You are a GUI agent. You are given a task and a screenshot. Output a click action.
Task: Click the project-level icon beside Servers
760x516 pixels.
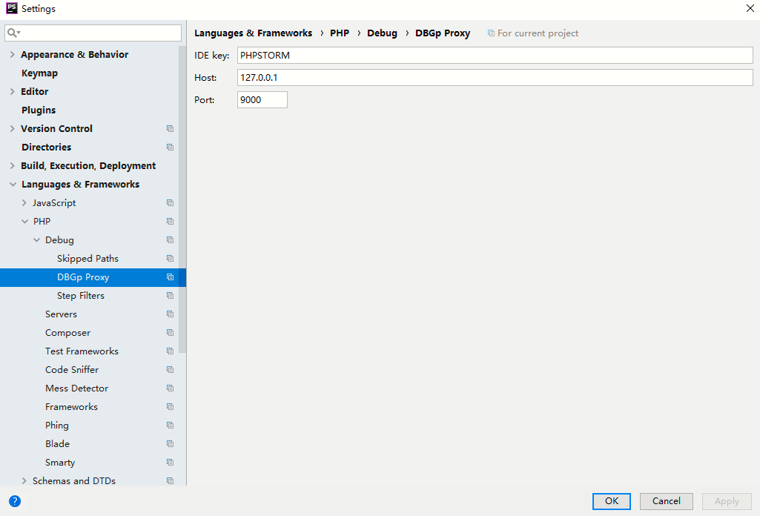tap(170, 314)
